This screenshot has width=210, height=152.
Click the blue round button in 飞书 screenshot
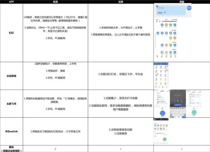[x=162, y=113]
